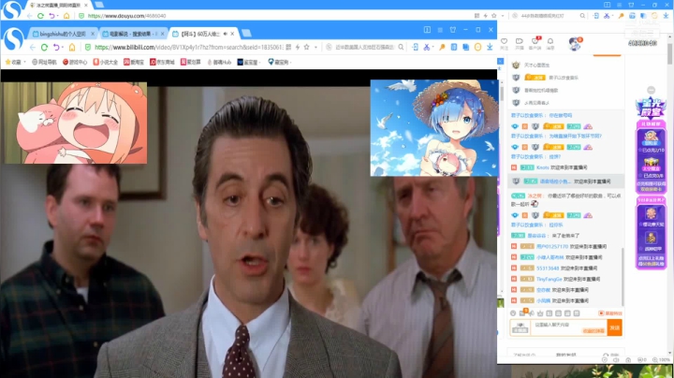Open the 客户端 client icon on douyu header
This screenshot has height=378, width=674.
click(x=535, y=43)
